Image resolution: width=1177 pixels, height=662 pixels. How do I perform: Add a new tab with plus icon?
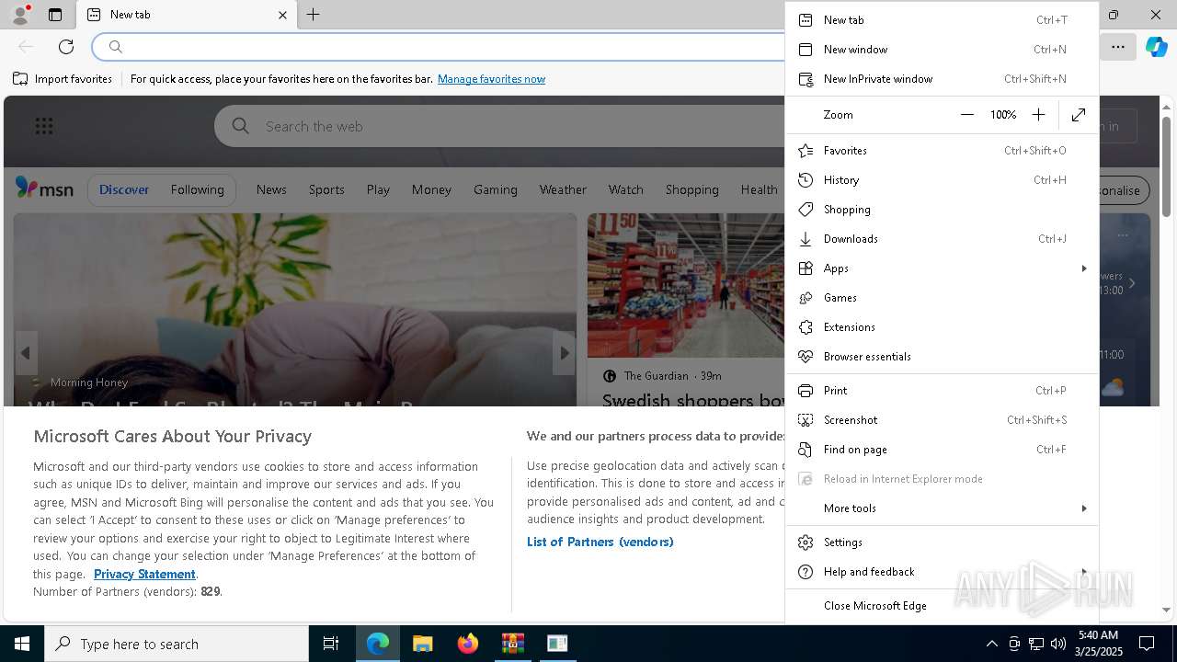click(314, 15)
